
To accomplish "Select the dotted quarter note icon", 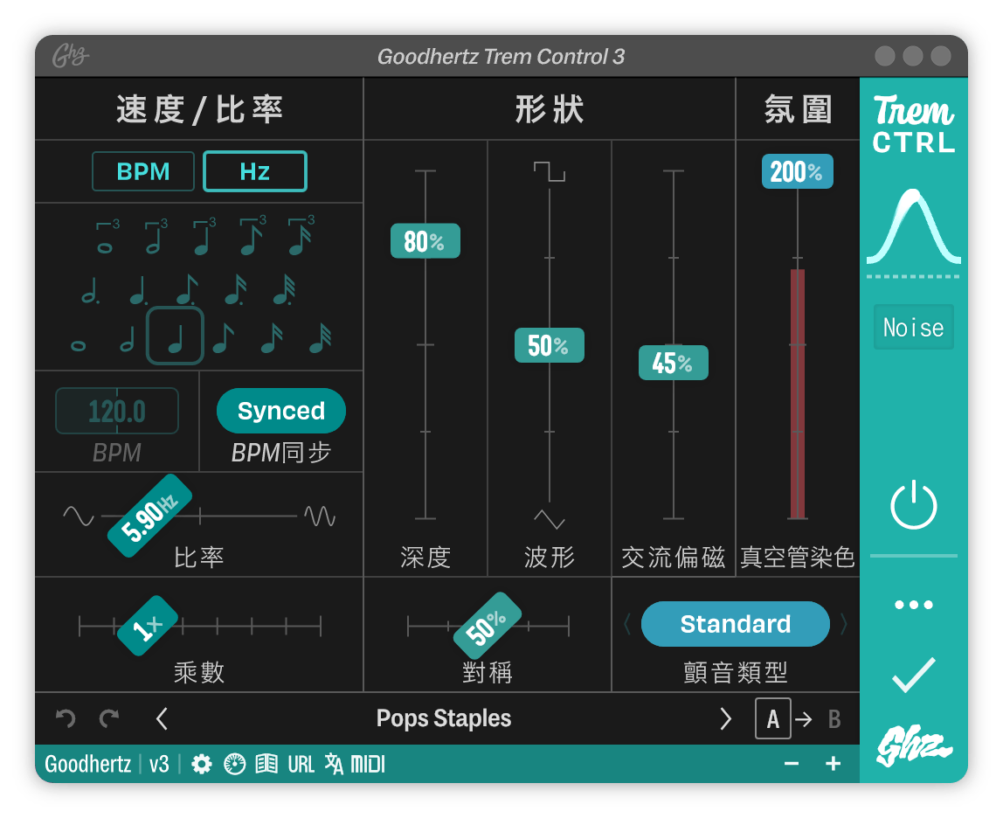I will coord(138,289).
